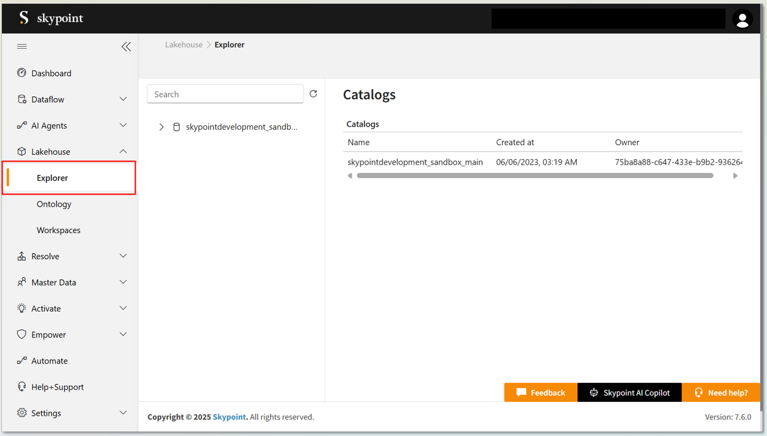The image size is (767, 436).
Task: Click the scrollbar left arrow
Action: coord(350,176)
